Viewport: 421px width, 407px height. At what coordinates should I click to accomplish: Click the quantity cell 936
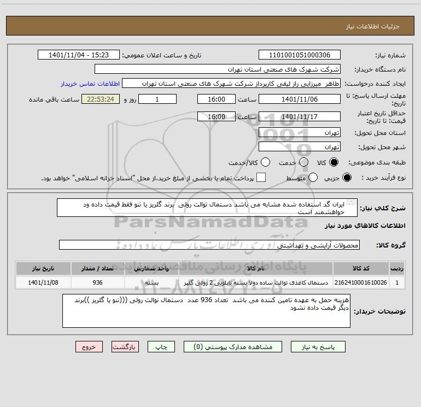pyautogui.click(x=98, y=282)
